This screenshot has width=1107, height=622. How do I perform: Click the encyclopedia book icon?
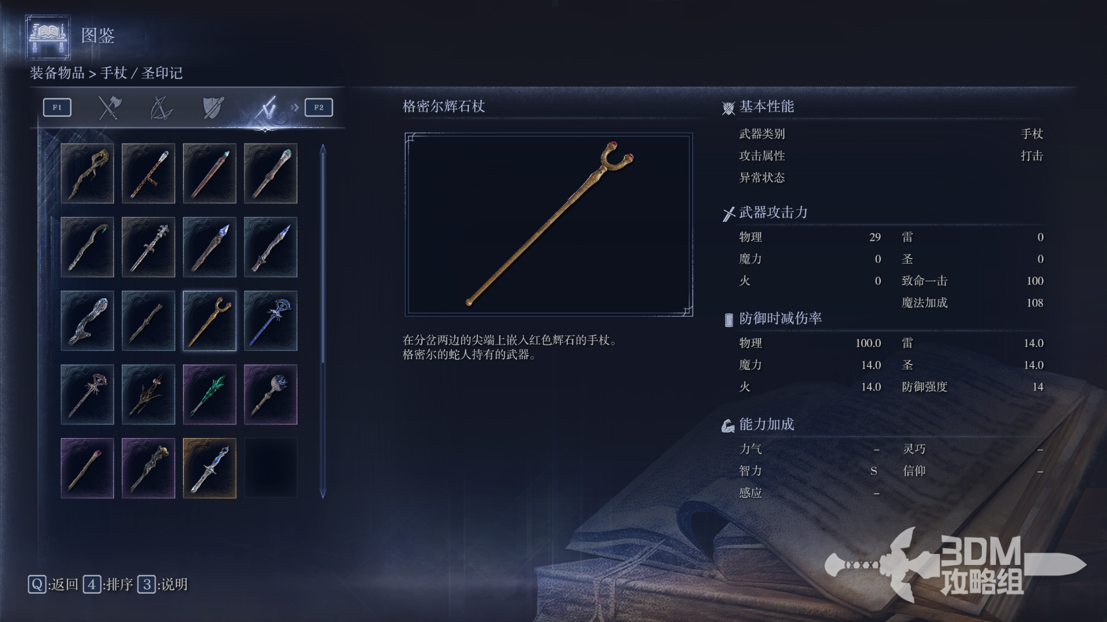point(48,37)
